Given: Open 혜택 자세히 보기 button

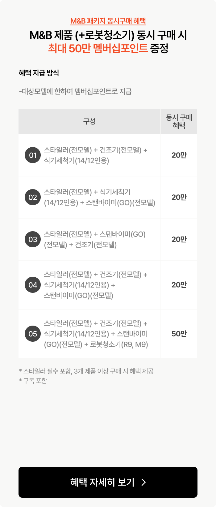Looking at the screenshot, I should click(x=108, y=482).
